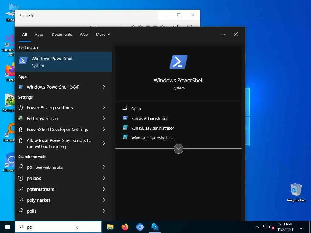This screenshot has width=311, height=233.
Task: Click Run ISE as Administrator action
Action: point(152,128)
